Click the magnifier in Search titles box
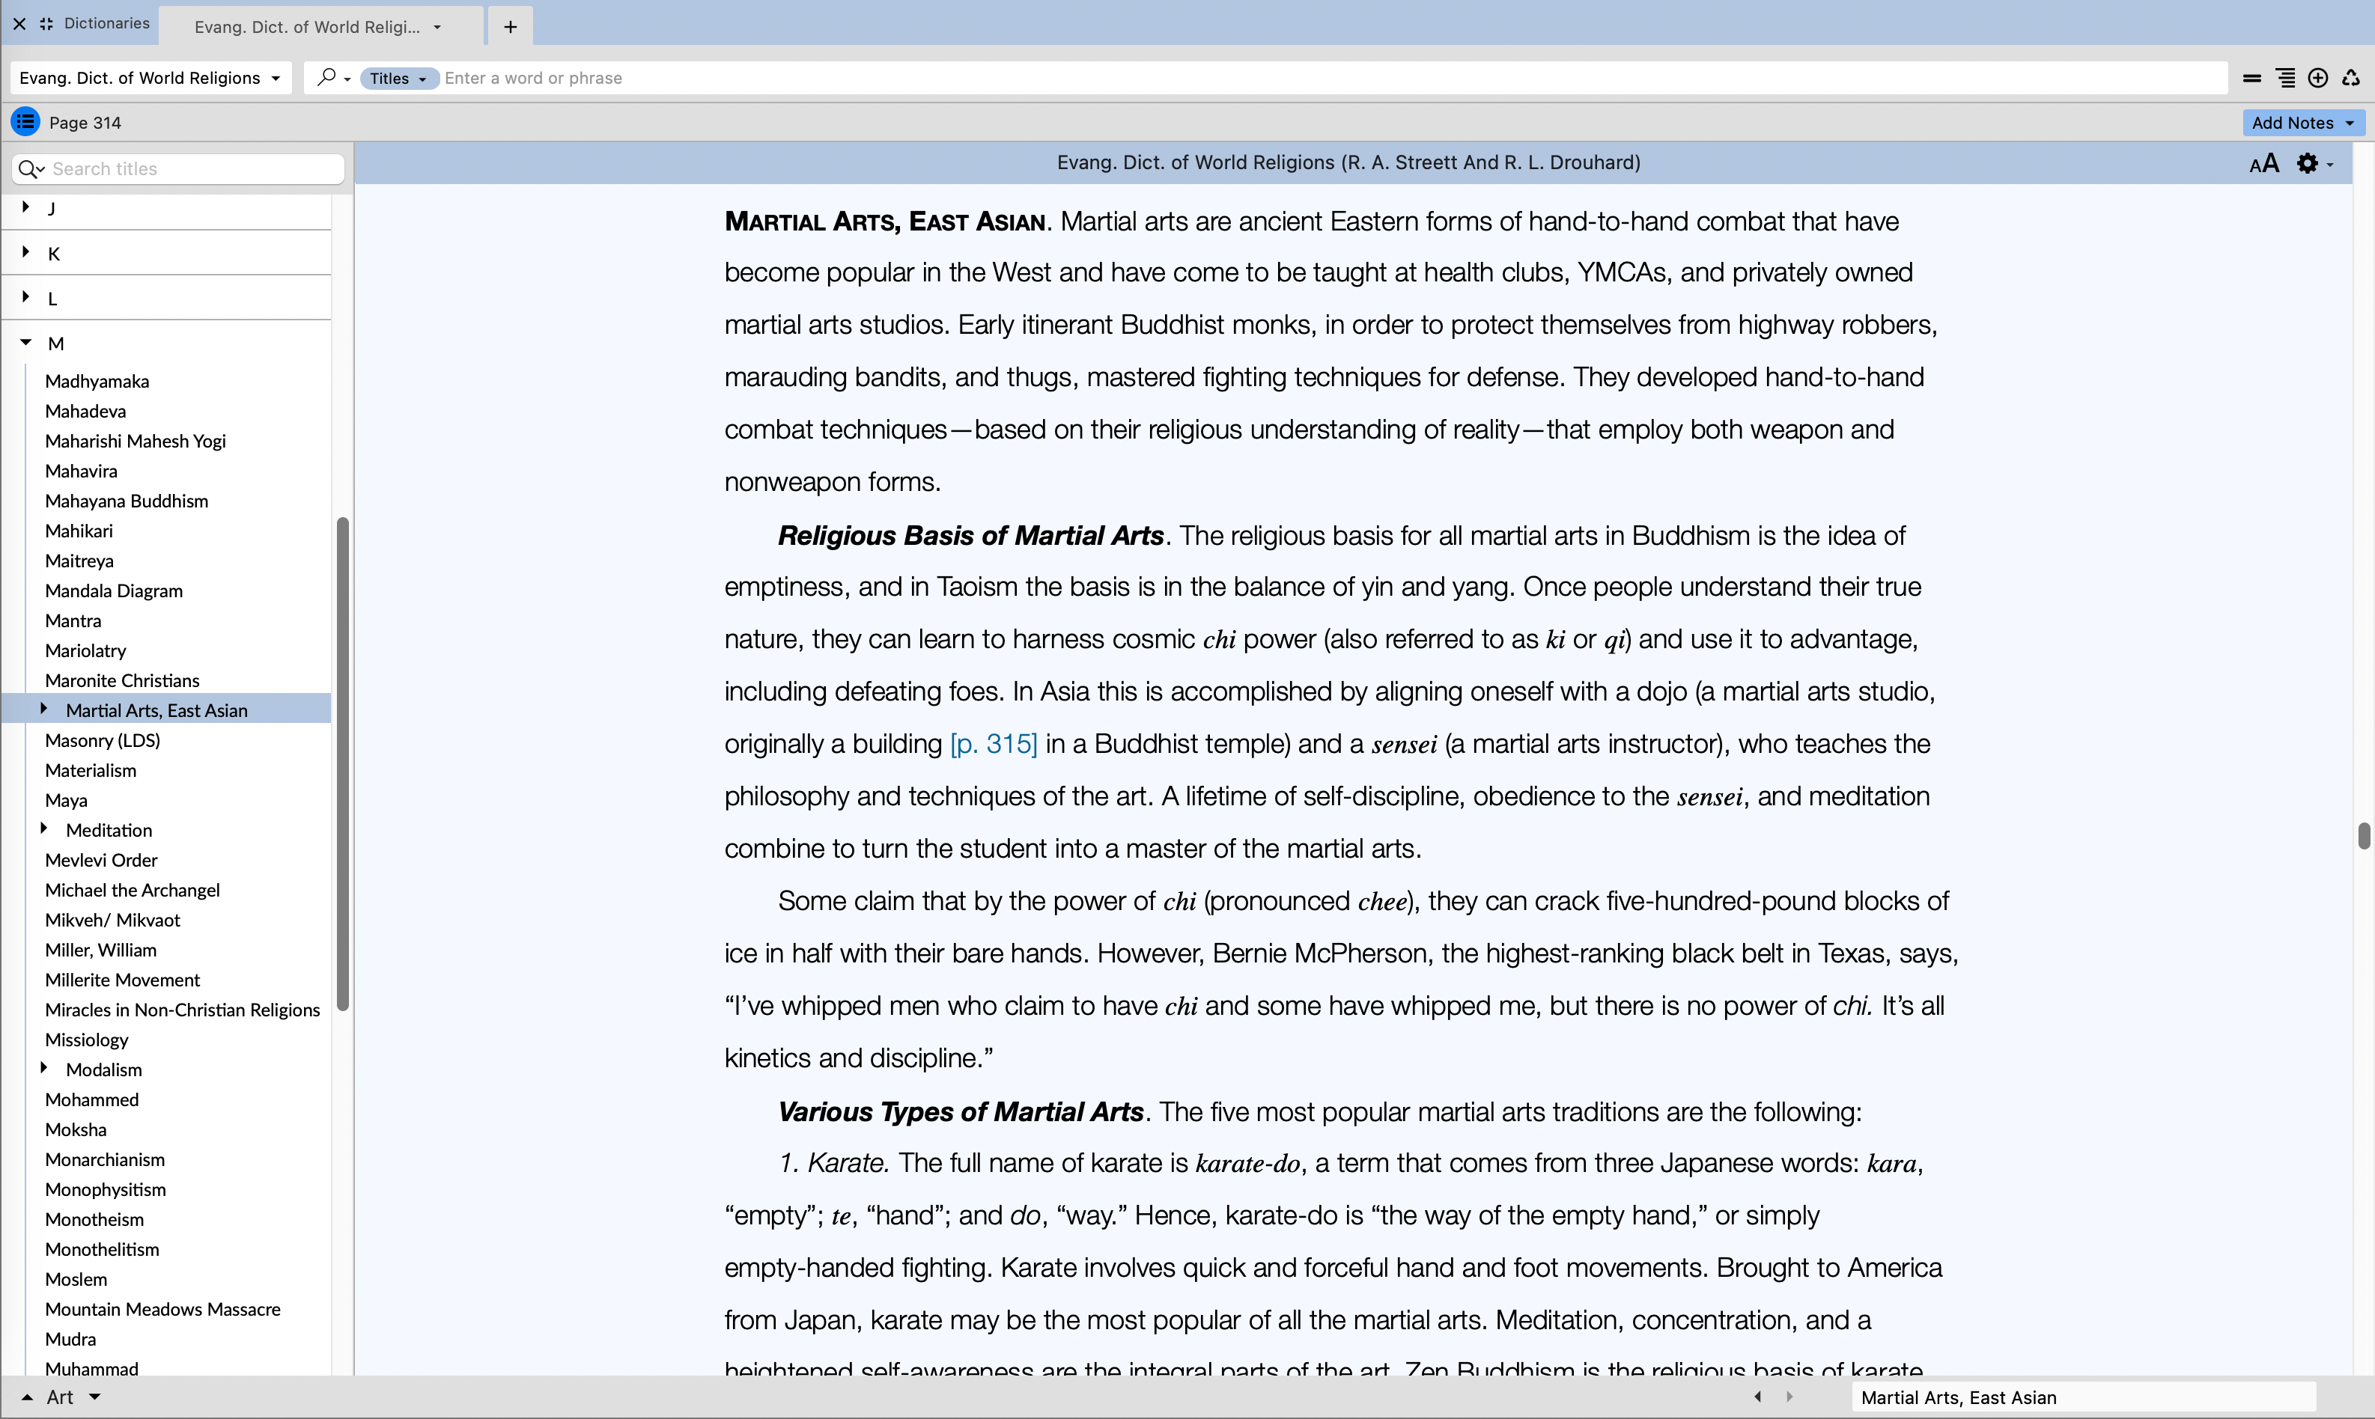 (x=31, y=169)
